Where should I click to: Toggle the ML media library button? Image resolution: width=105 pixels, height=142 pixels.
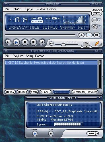(x=96, y=35)
